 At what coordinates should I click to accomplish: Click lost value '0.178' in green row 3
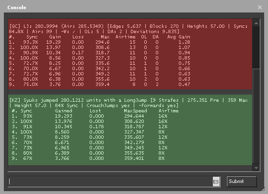coord(96,127)
